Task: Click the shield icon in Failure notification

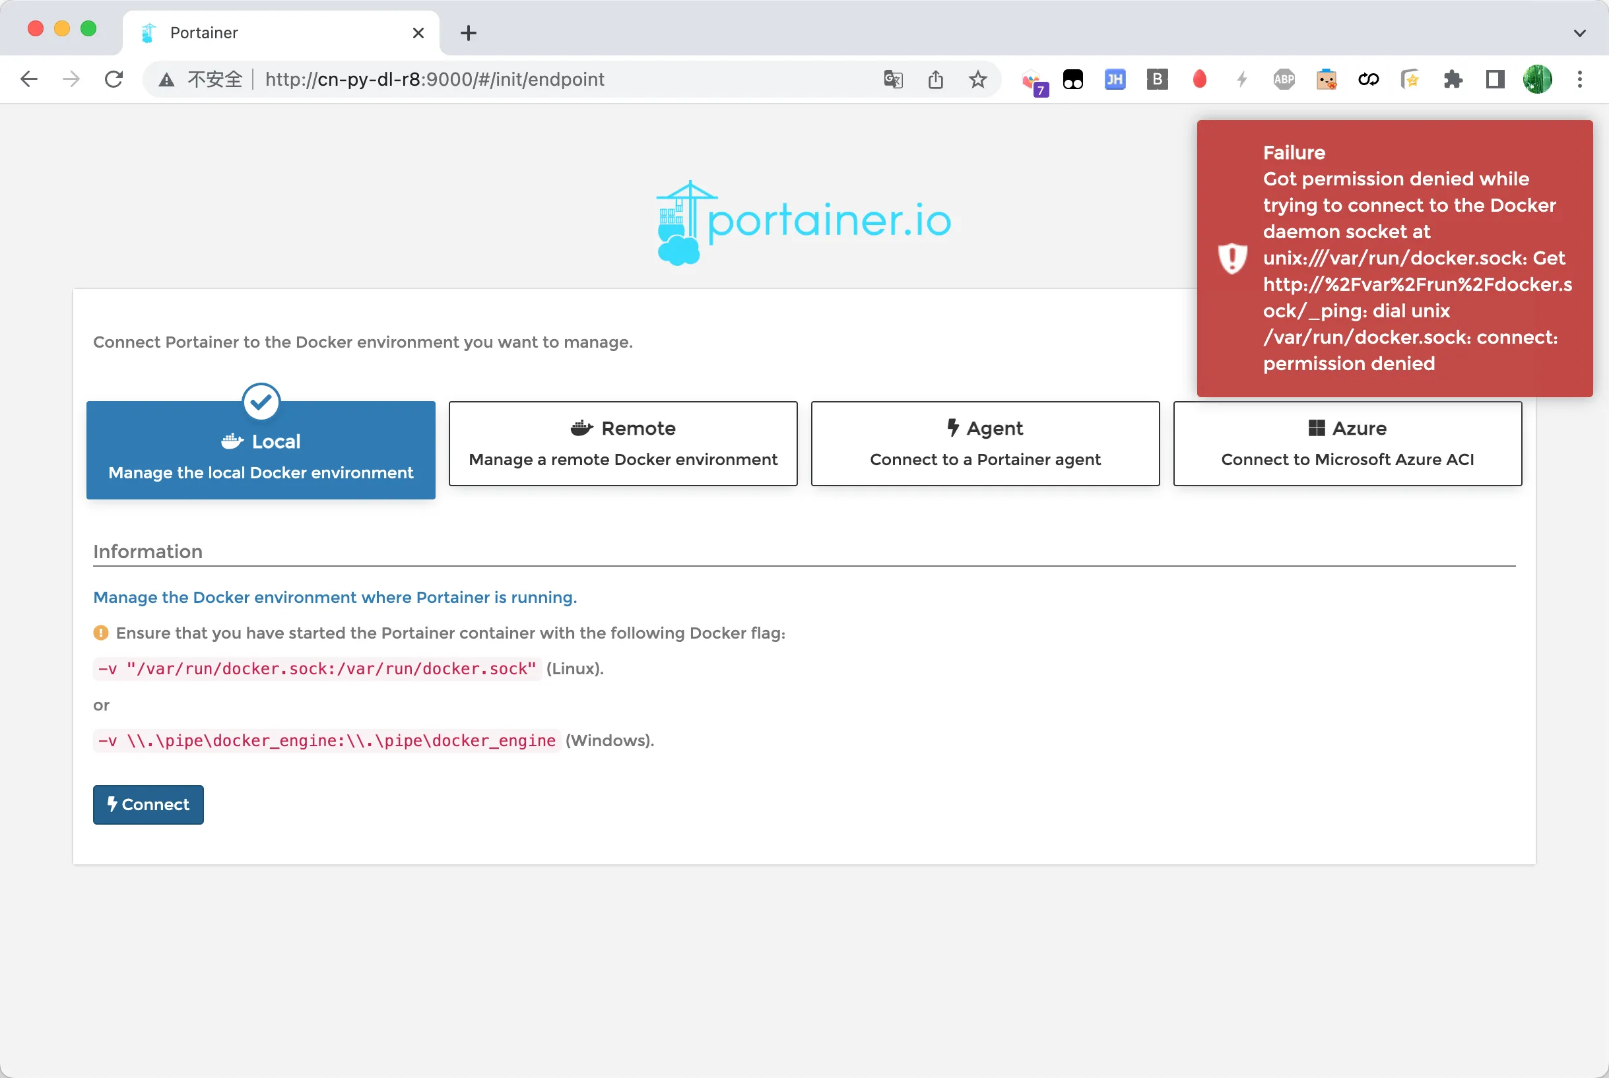Action: click(x=1232, y=259)
